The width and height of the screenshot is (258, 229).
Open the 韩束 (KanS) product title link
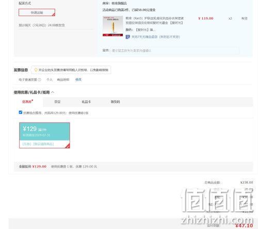155,21
